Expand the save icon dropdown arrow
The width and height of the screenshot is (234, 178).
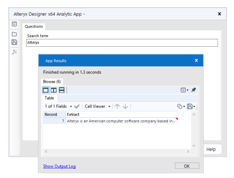[x=194, y=107]
